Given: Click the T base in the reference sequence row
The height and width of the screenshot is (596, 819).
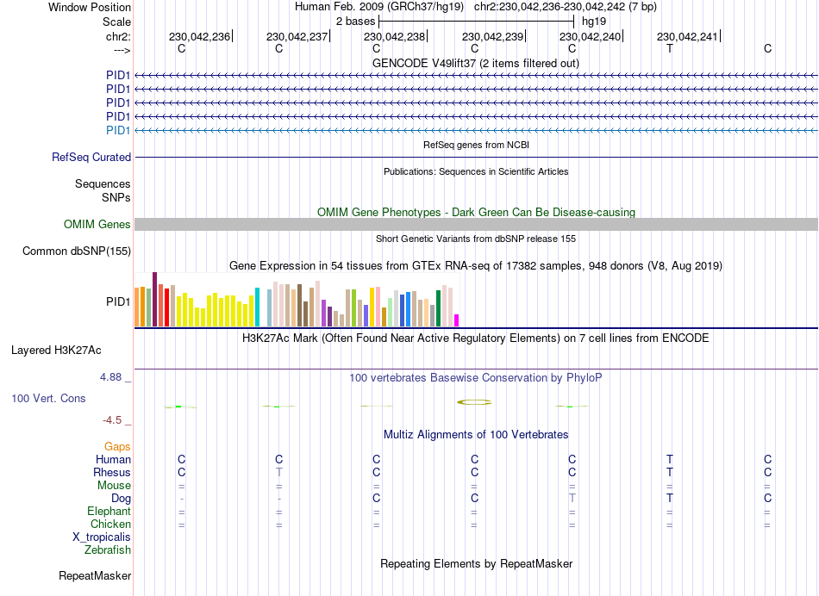Looking at the screenshot, I should (x=670, y=48).
